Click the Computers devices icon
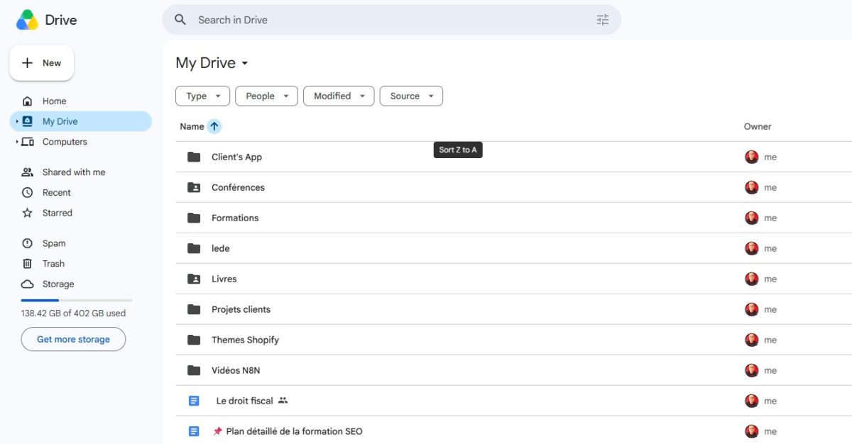 coord(28,142)
